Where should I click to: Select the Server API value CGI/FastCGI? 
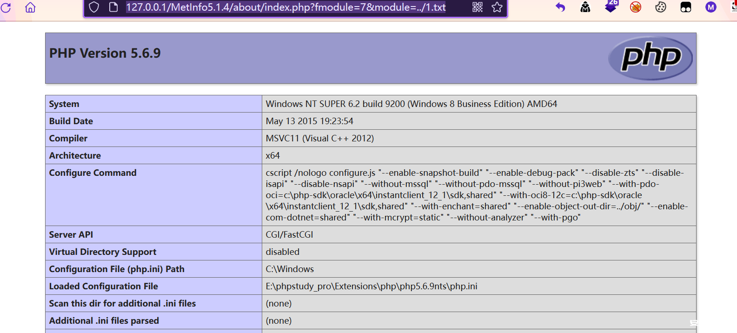[x=289, y=234]
